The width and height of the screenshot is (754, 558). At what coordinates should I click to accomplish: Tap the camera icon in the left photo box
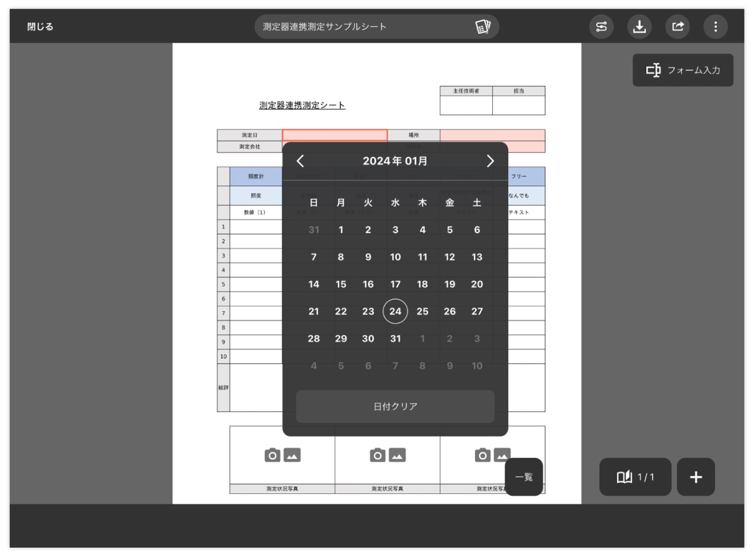coord(272,455)
